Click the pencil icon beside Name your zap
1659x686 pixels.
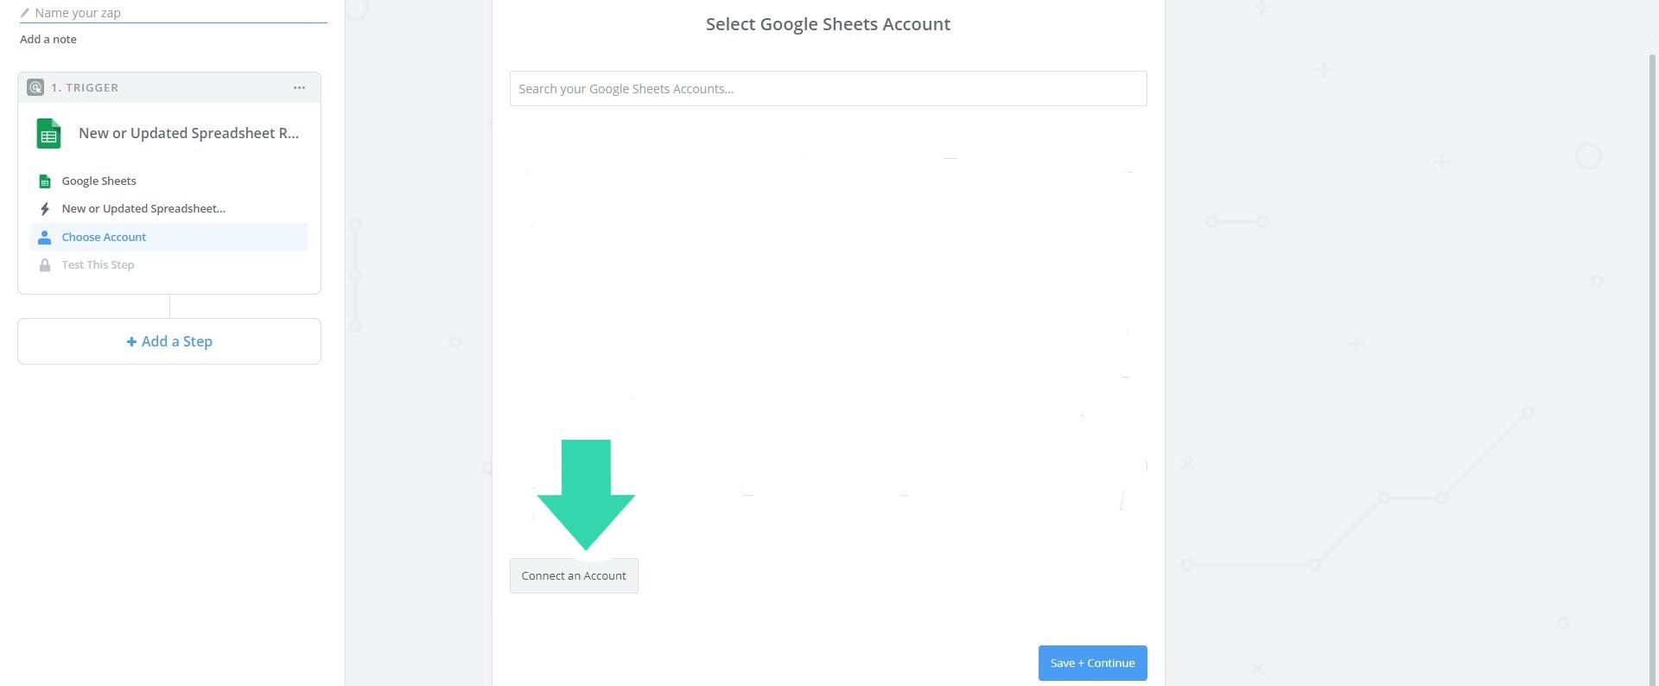tap(25, 13)
